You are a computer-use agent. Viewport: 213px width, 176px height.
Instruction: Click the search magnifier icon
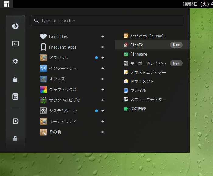[37, 21]
